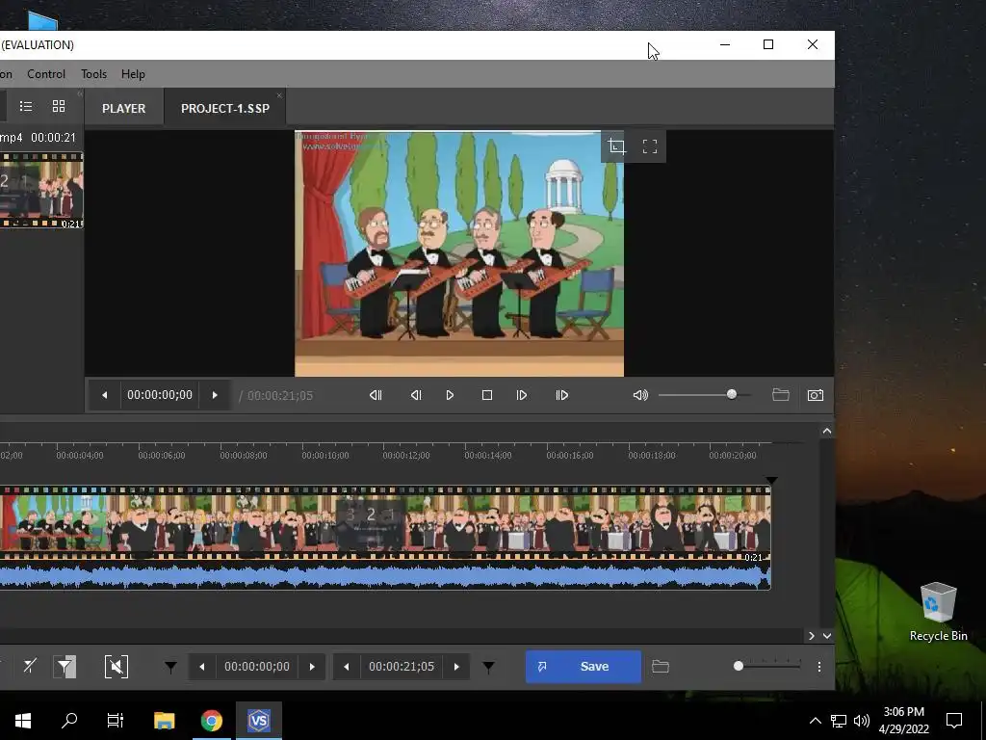Open the Tools menu
The width and height of the screenshot is (986, 740).
point(93,73)
